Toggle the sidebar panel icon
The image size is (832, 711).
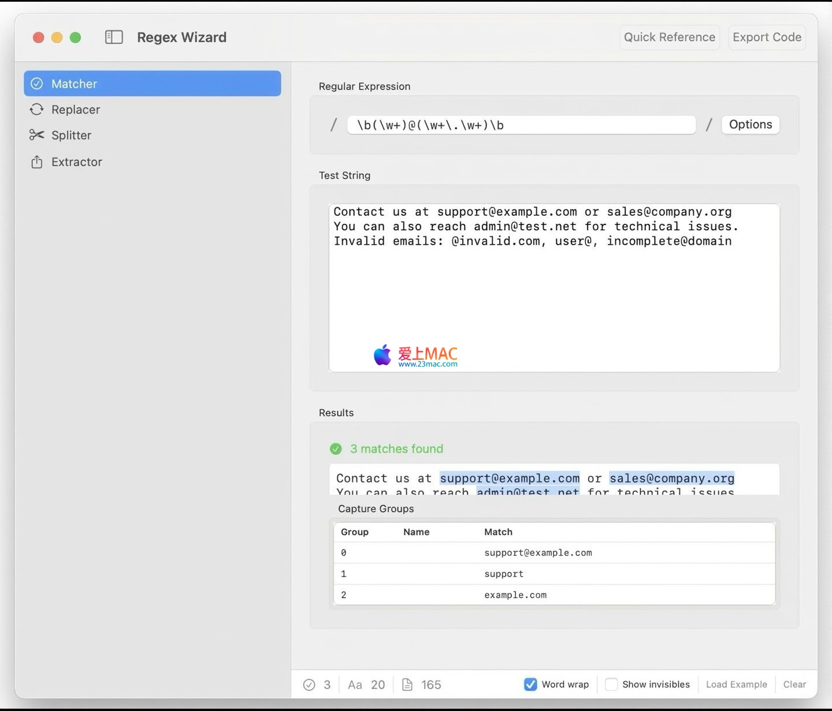click(114, 38)
